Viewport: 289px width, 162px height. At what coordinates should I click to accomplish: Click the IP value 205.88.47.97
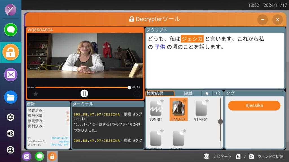60,138
